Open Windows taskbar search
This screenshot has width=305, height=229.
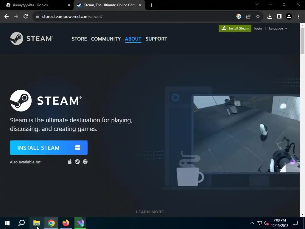pos(21,223)
